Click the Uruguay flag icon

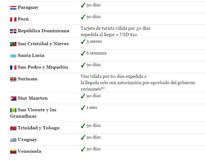(13, 140)
